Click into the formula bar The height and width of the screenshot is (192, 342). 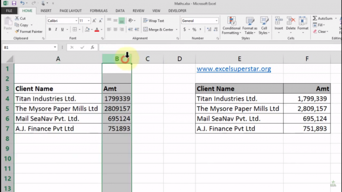[220, 47]
